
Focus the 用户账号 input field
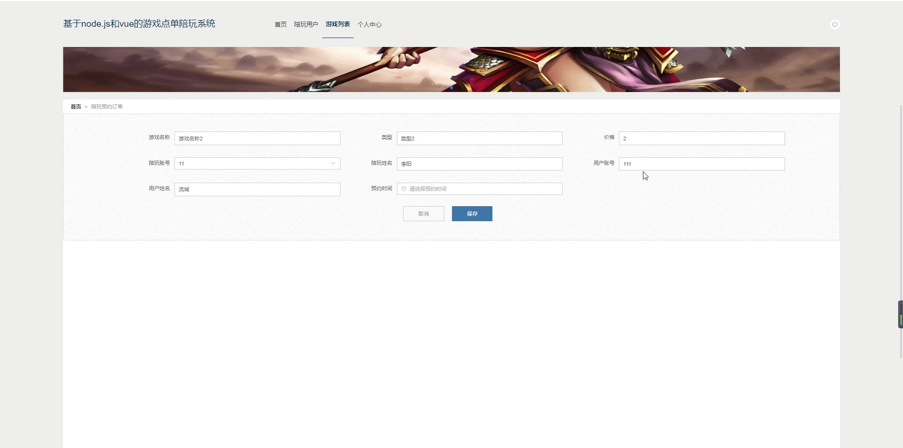(x=702, y=163)
